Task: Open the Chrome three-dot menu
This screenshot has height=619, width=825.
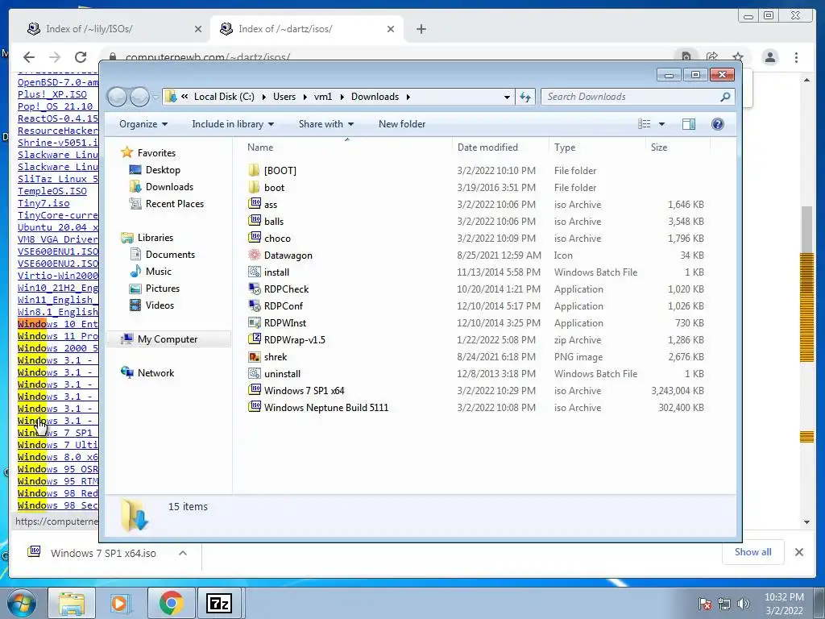Action: coord(796,57)
